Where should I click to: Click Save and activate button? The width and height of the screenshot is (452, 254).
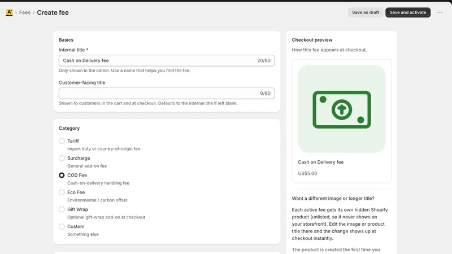coord(408,12)
